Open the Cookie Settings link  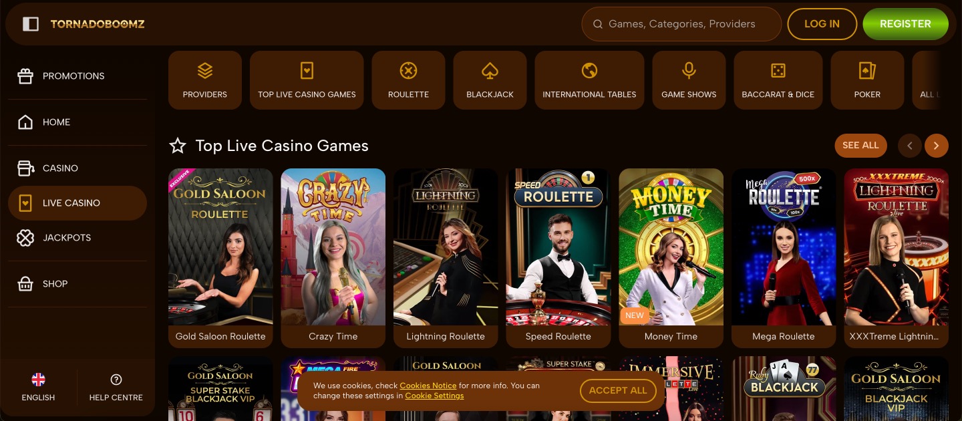click(x=434, y=396)
